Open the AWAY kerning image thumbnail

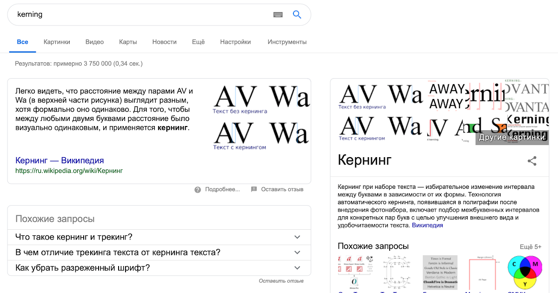pyautogui.click(x=446, y=96)
